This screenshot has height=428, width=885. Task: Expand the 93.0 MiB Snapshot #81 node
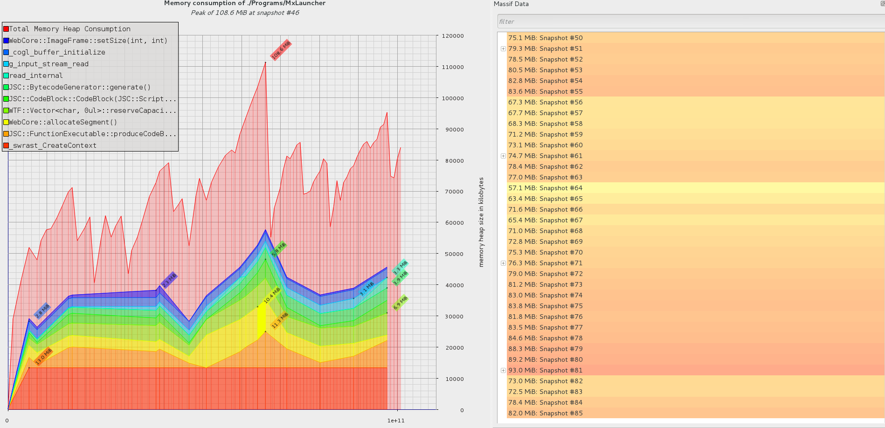click(503, 371)
